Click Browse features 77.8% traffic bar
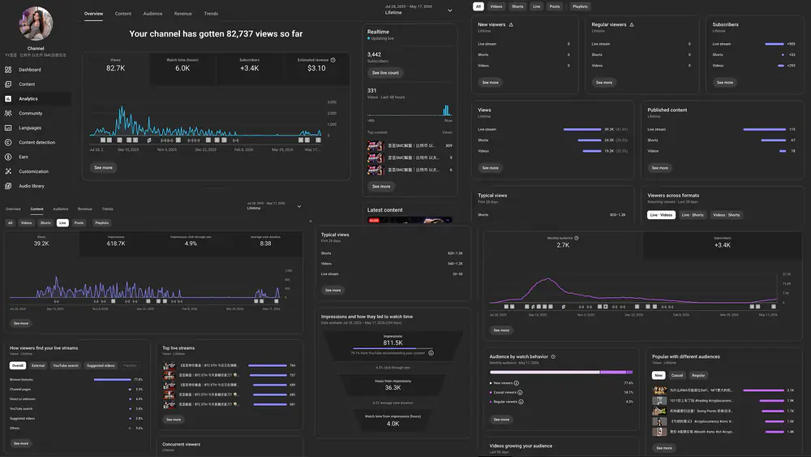The width and height of the screenshot is (811, 457). [112, 379]
